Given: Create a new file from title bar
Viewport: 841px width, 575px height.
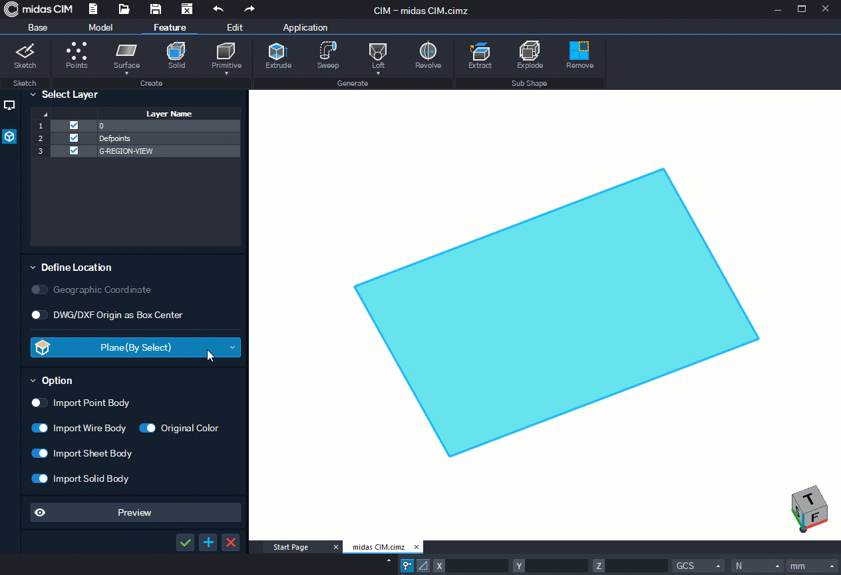Looking at the screenshot, I should click(92, 9).
